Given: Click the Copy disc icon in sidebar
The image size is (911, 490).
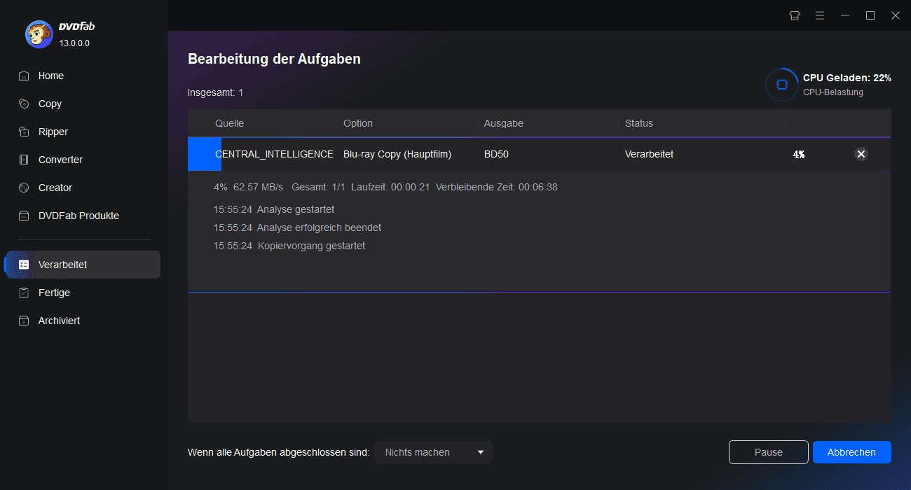Looking at the screenshot, I should pyautogui.click(x=24, y=104).
